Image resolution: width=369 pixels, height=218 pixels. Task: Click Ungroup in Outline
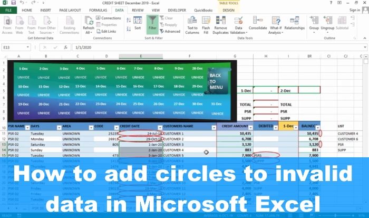(x=327, y=24)
